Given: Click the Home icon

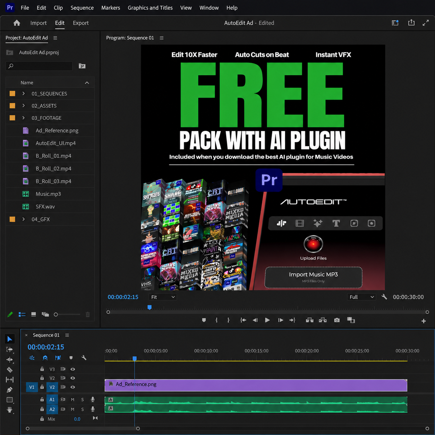Looking at the screenshot, I should [x=17, y=23].
